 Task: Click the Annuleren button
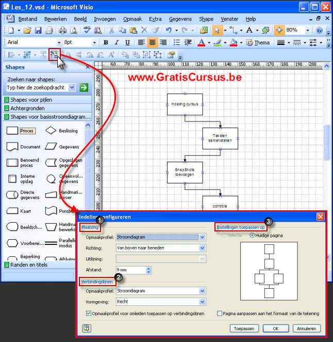tap(306, 329)
